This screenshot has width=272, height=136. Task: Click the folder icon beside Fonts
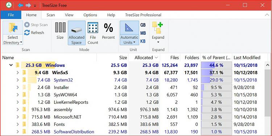pyautogui.click(x=24, y=124)
